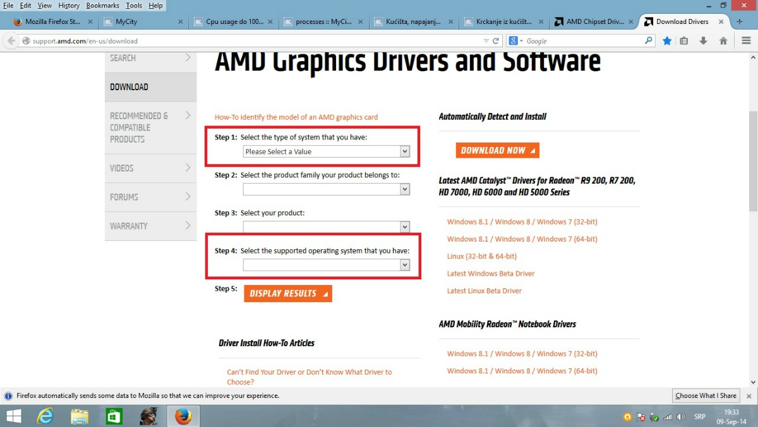Switch to the Mozilla Firefox Start tab
The height and width of the screenshot is (427, 758).
(x=53, y=21)
